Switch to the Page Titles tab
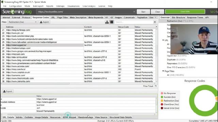 pos(62,17)
